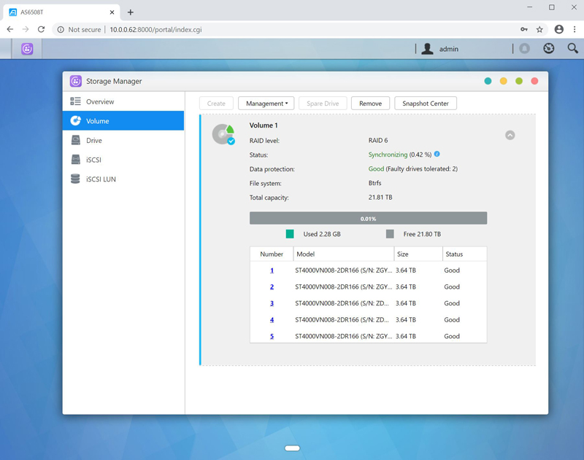Click the activity monitor gauge icon

549,49
